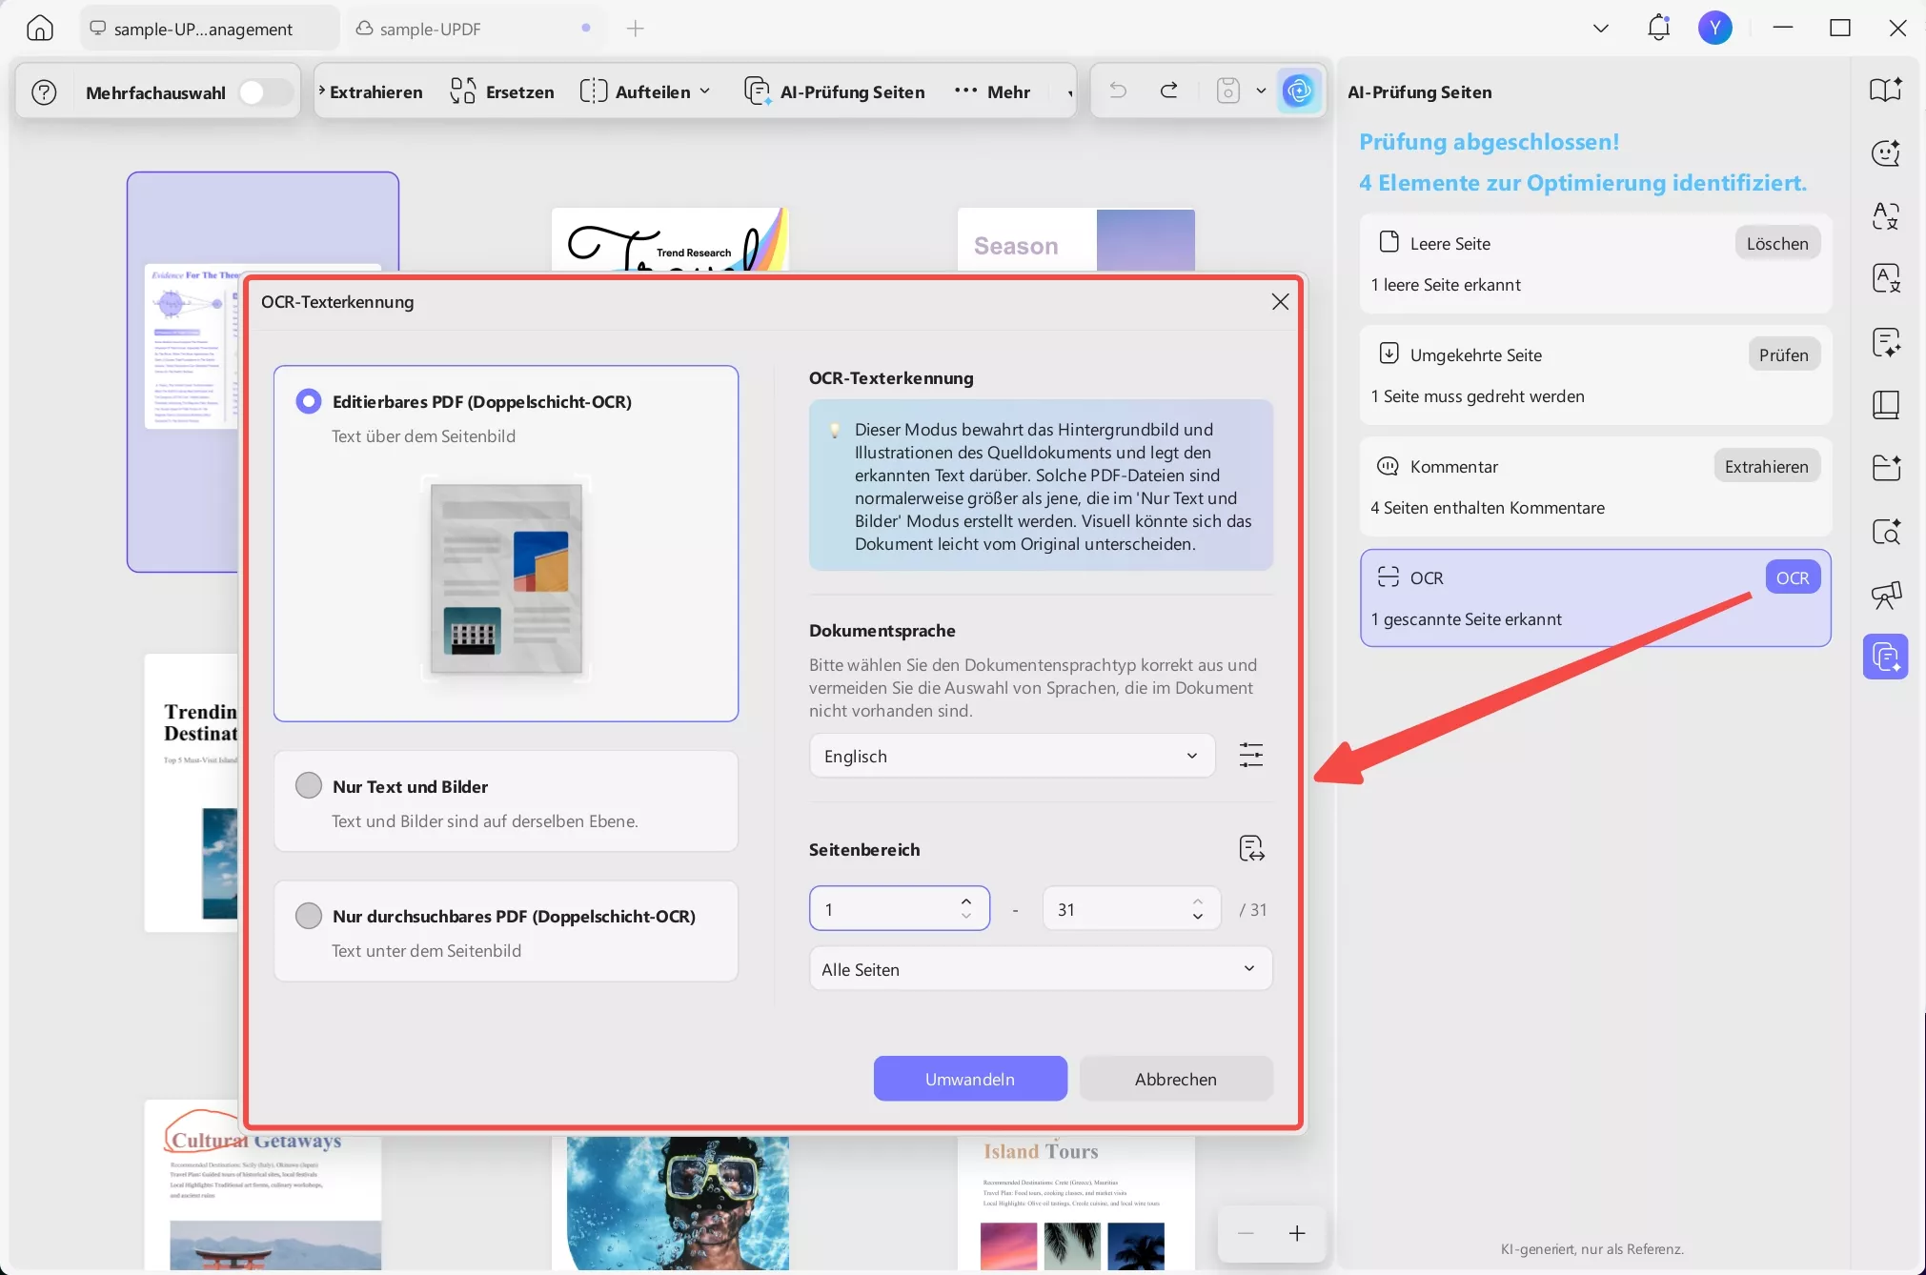Expand the Alle Seiten dropdown
The height and width of the screenshot is (1275, 1926).
tap(1040, 969)
